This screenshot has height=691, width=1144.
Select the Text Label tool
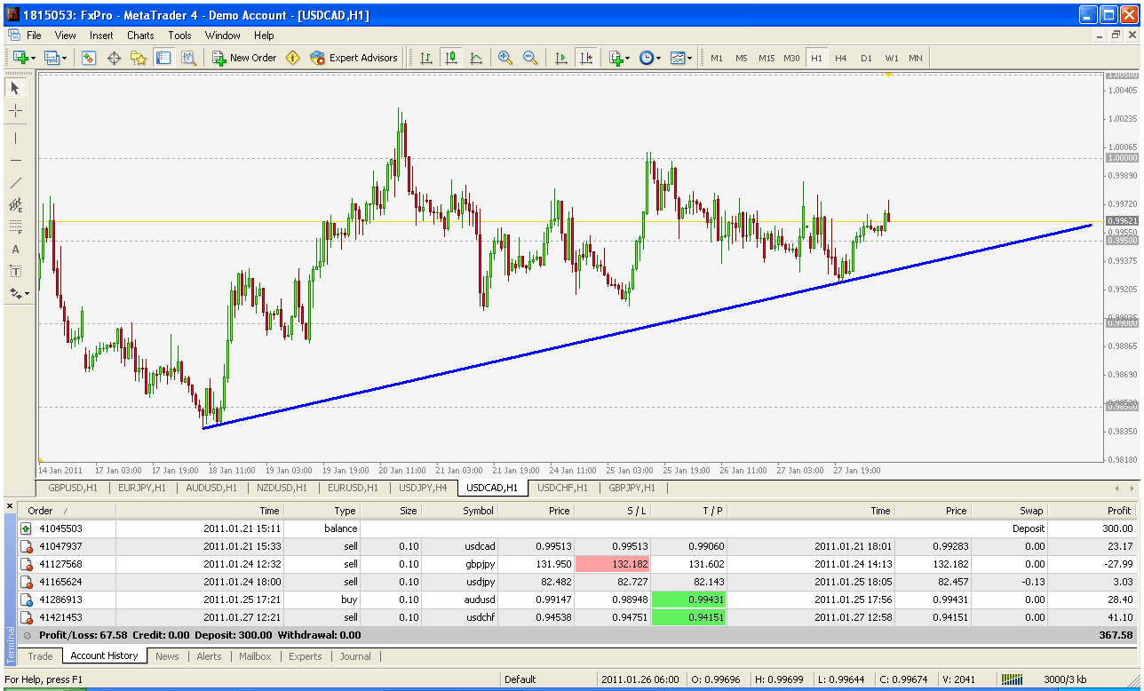[16, 271]
